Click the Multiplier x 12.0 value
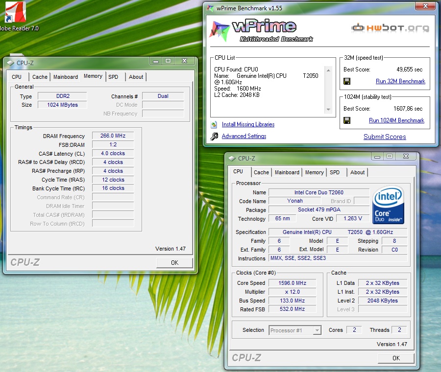 pos(292,292)
